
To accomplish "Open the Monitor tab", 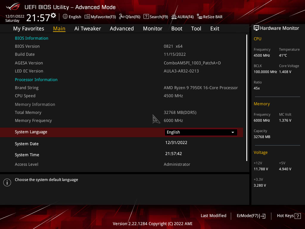I will 153,29.
